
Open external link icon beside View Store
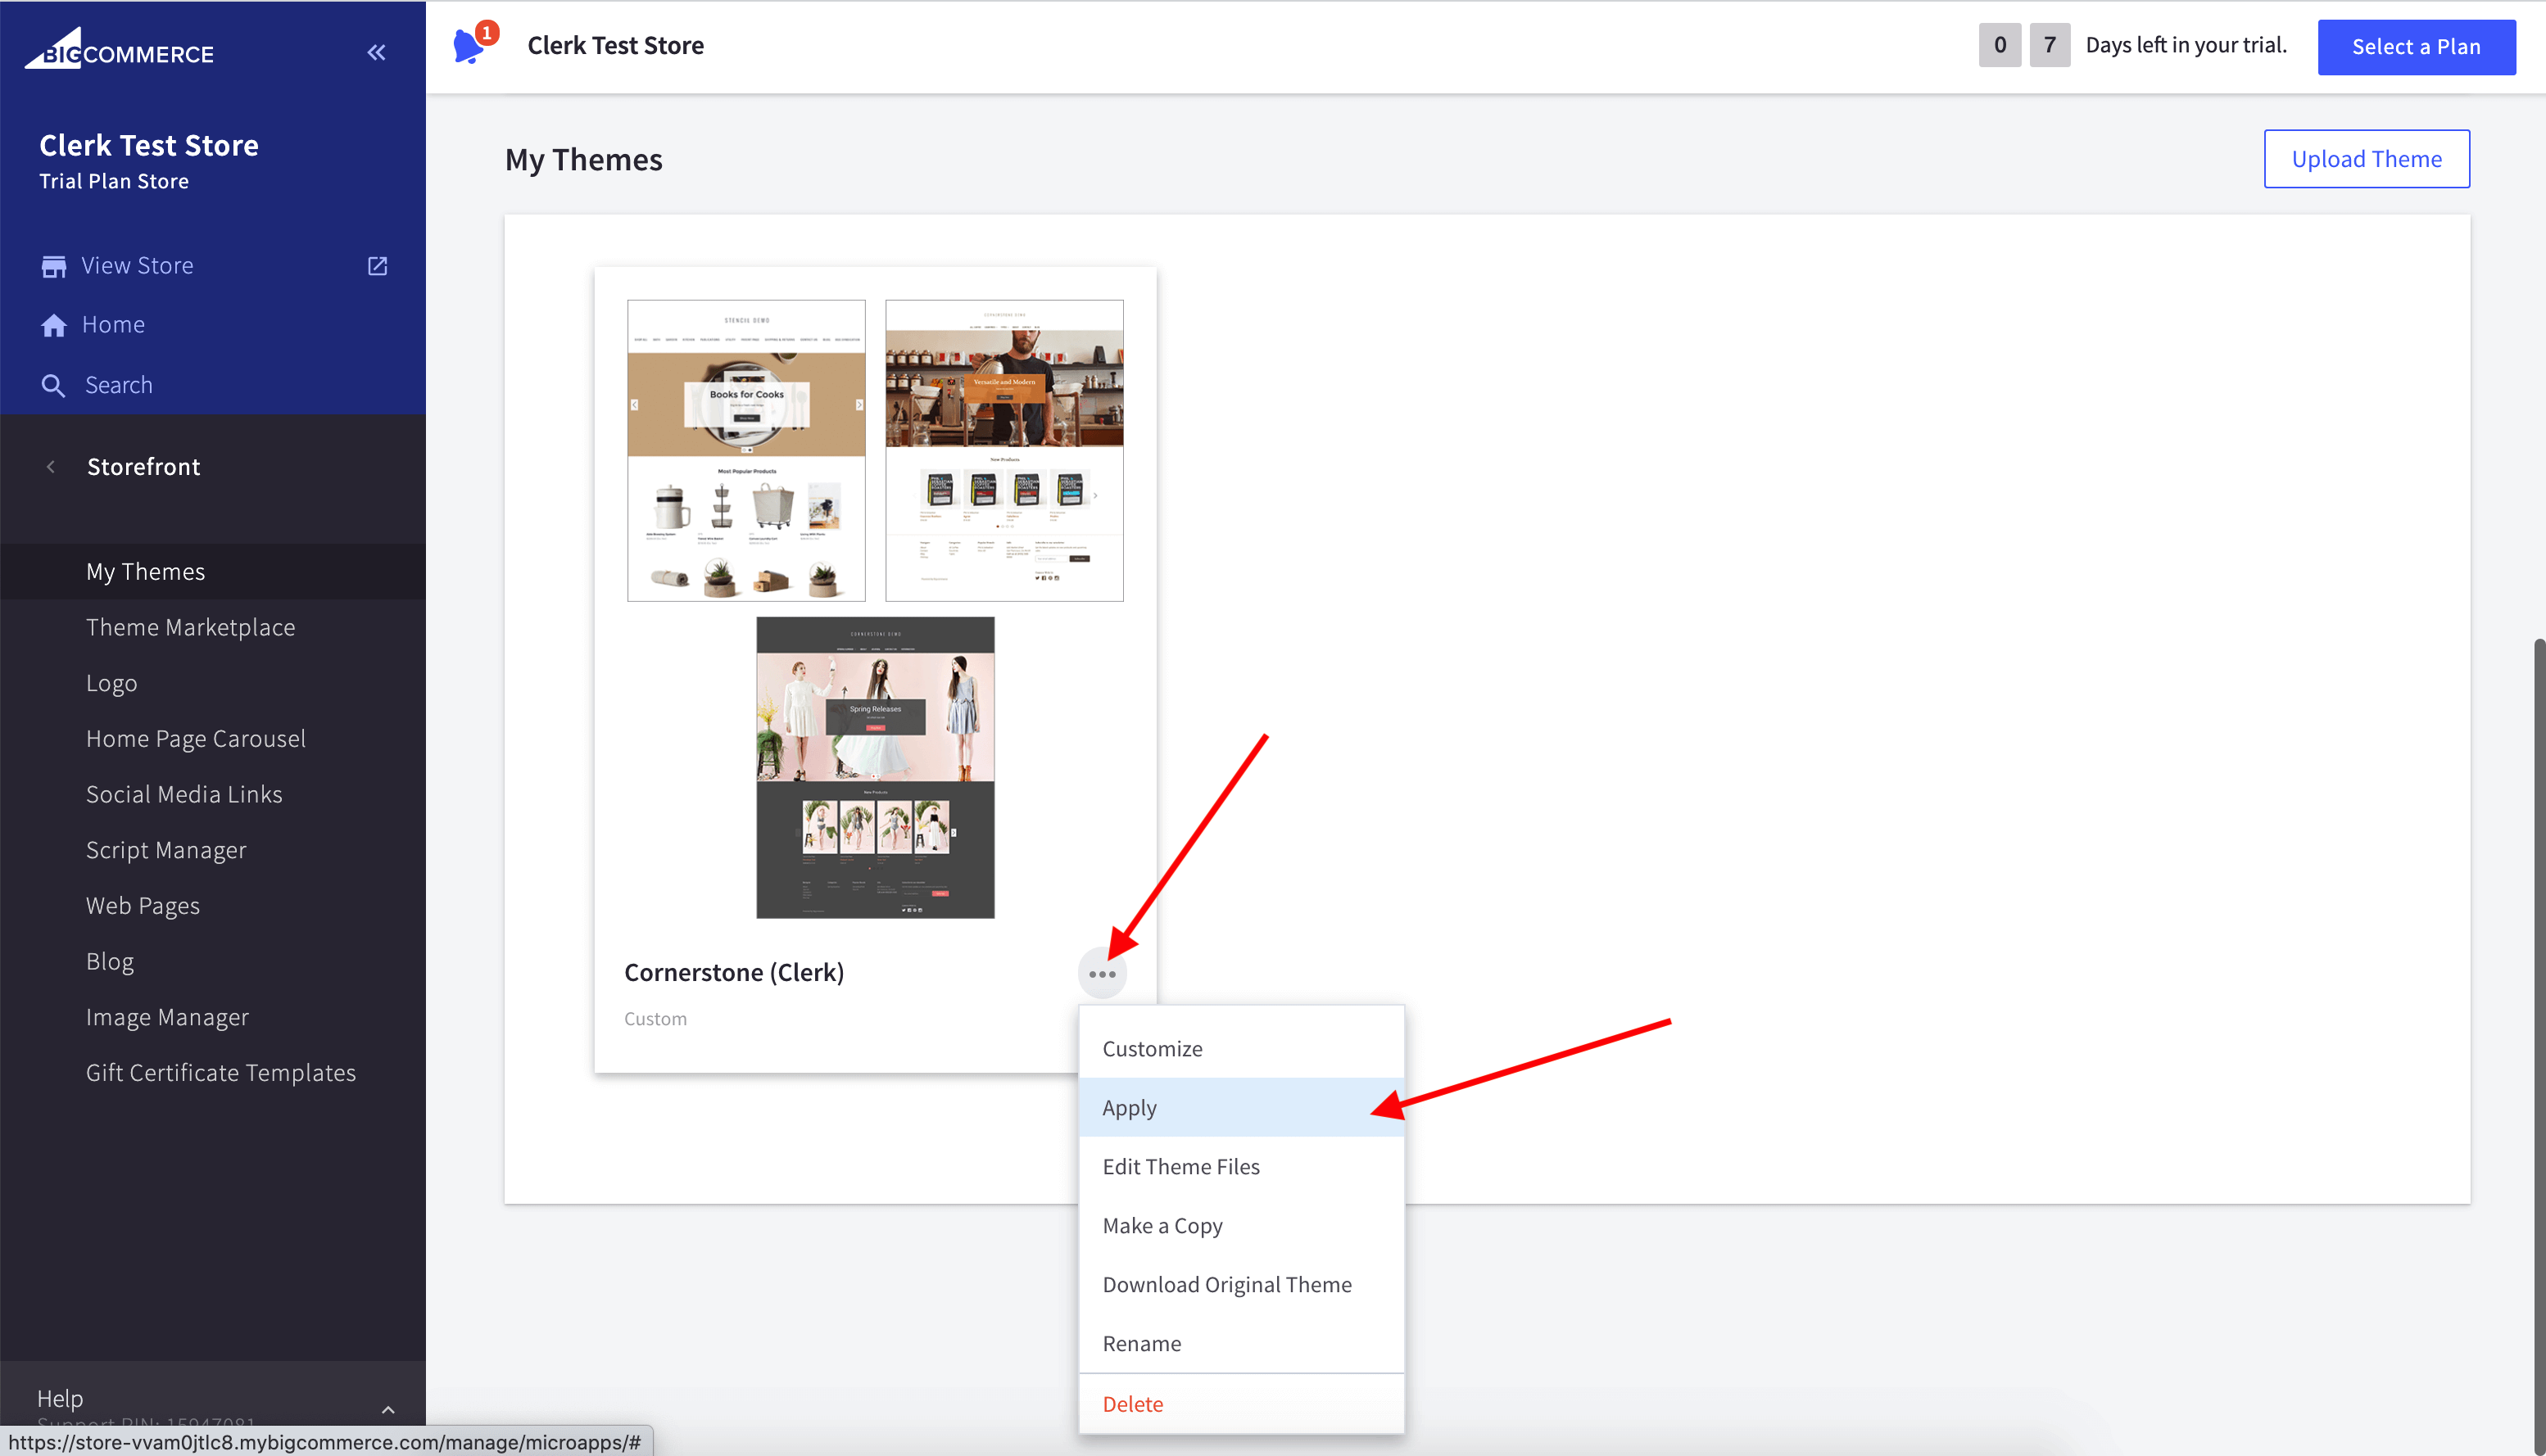377,266
